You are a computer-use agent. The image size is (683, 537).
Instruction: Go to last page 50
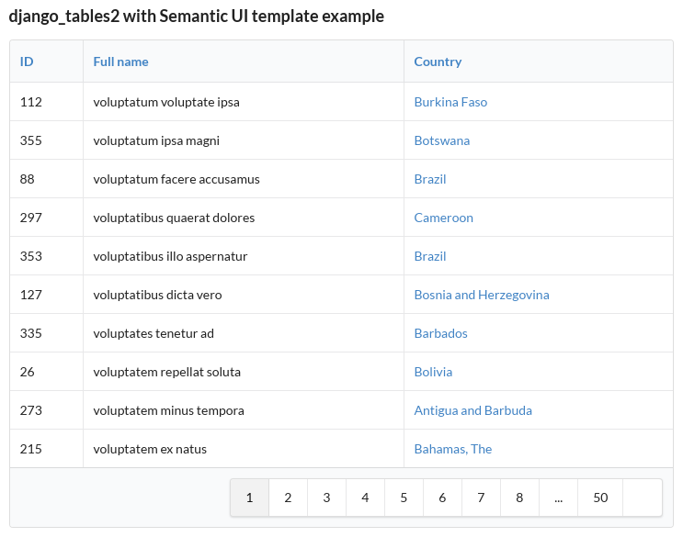pyautogui.click(x=600, y=498)
